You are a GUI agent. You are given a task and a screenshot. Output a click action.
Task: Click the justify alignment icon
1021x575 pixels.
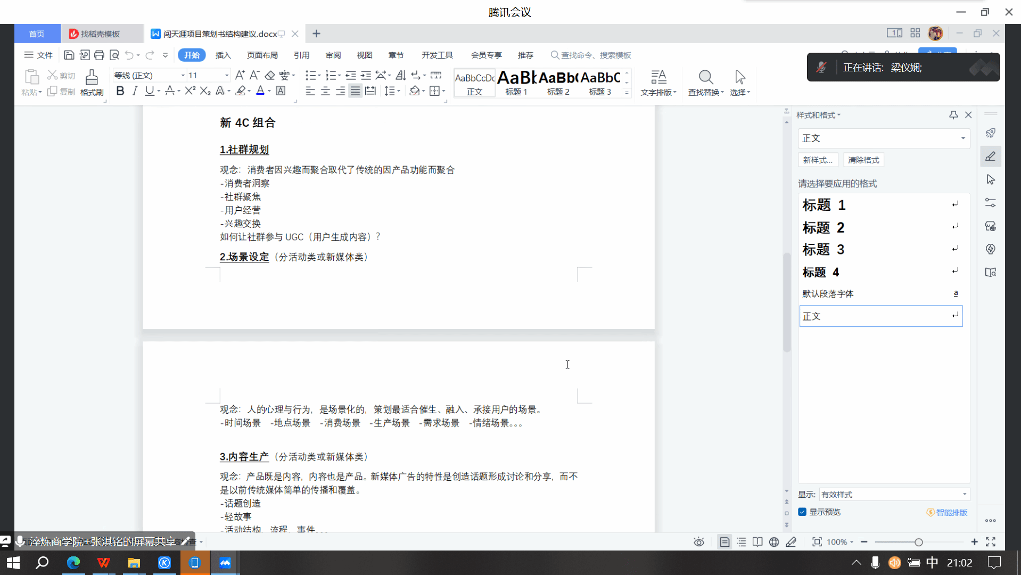355,91
